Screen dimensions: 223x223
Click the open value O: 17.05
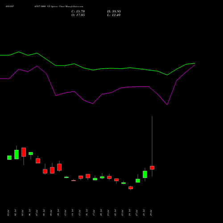point(78,15)
